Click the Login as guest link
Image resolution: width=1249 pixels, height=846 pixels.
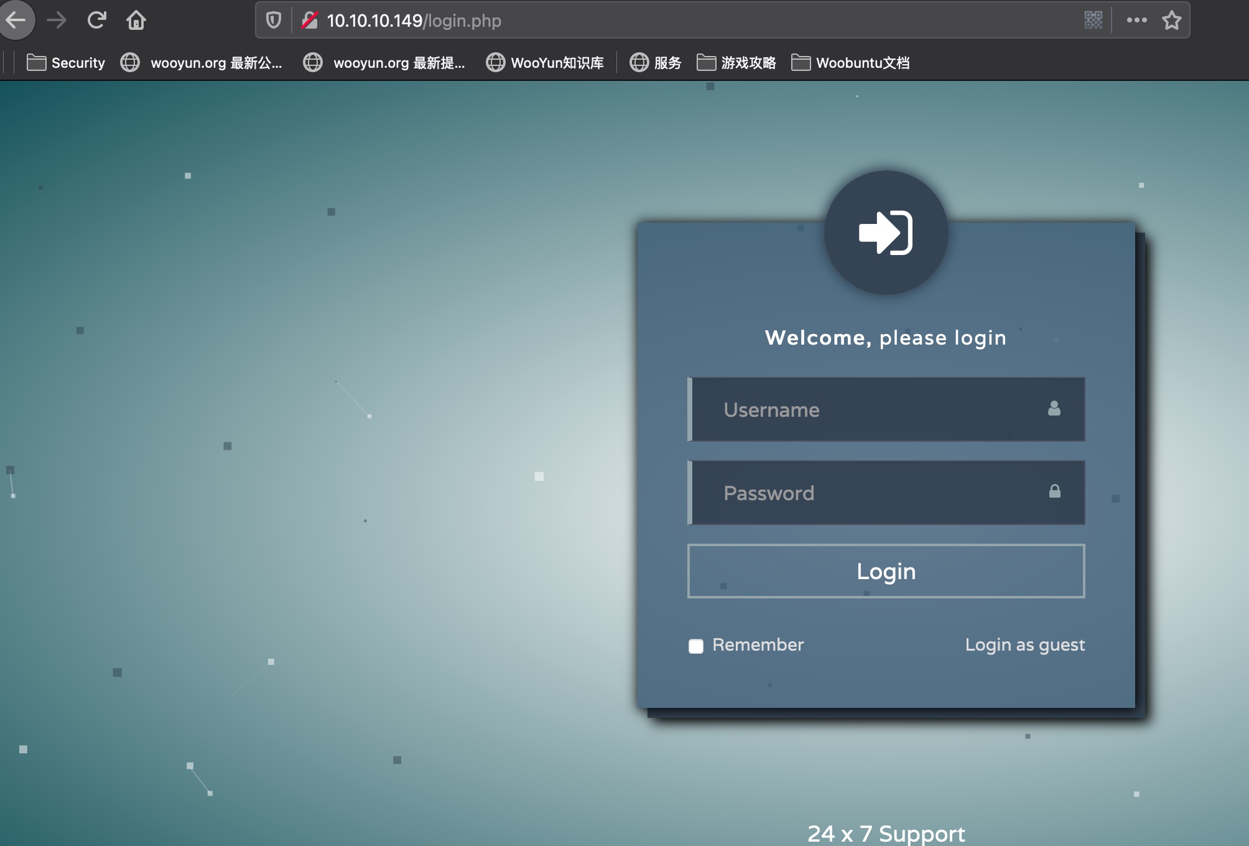[1024, 645]
